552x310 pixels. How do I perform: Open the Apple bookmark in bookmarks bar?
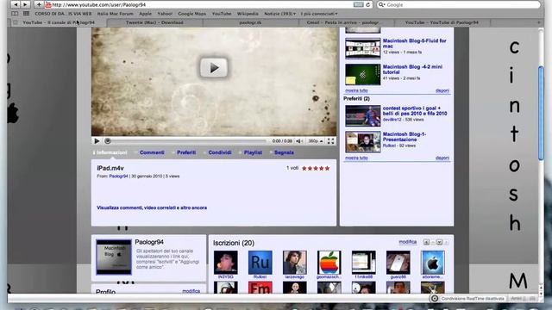coord(145,14)
